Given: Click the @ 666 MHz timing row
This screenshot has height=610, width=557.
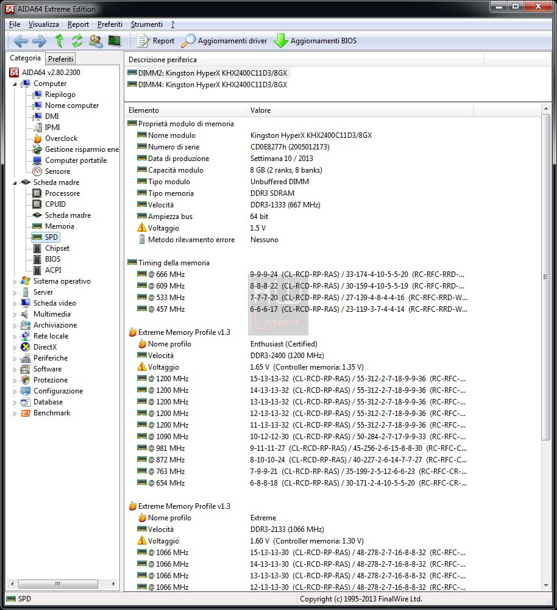Looking at the screenshot, I should point(301,274).
